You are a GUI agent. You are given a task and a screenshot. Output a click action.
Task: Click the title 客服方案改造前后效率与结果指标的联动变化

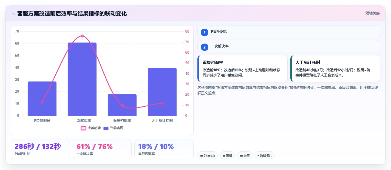[72, 14]
